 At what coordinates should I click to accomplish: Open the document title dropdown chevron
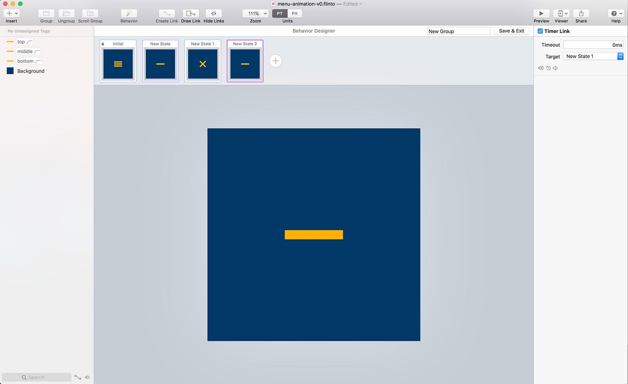coord(361,4)
